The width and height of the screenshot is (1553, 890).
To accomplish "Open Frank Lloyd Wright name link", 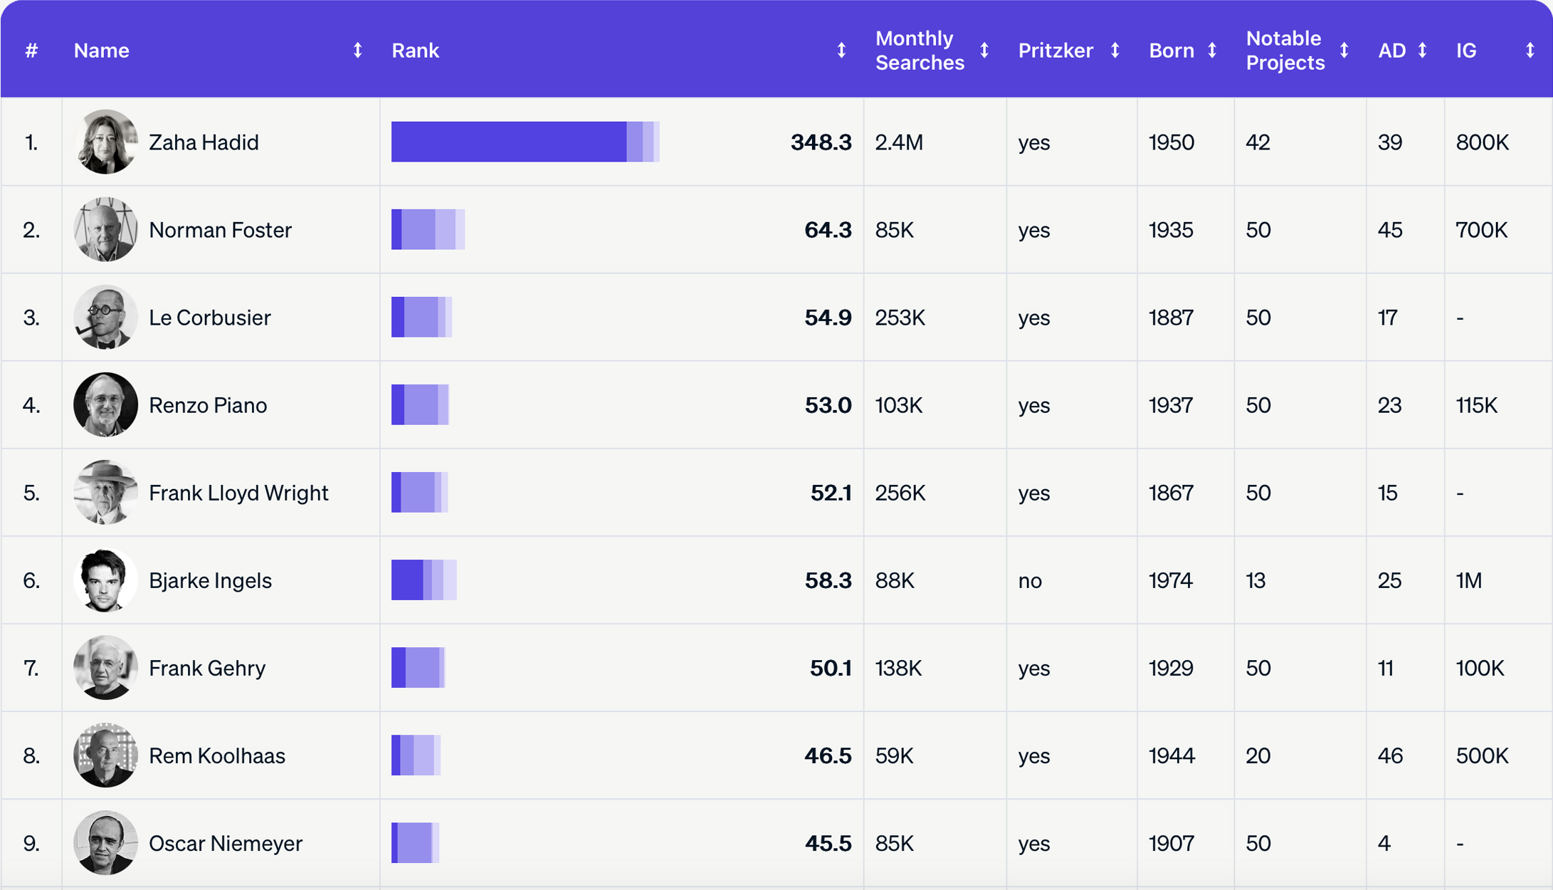I will click(238, 493).
